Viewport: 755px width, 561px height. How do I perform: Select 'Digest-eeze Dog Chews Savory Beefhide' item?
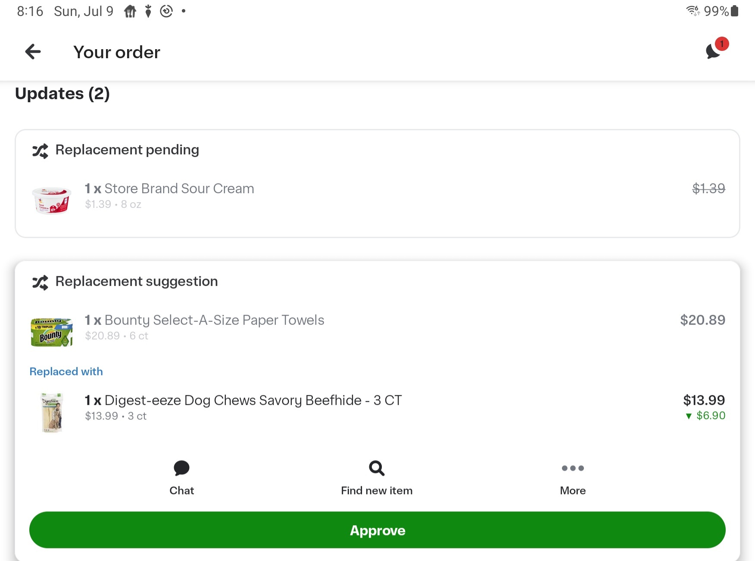[x=243, y=400]
